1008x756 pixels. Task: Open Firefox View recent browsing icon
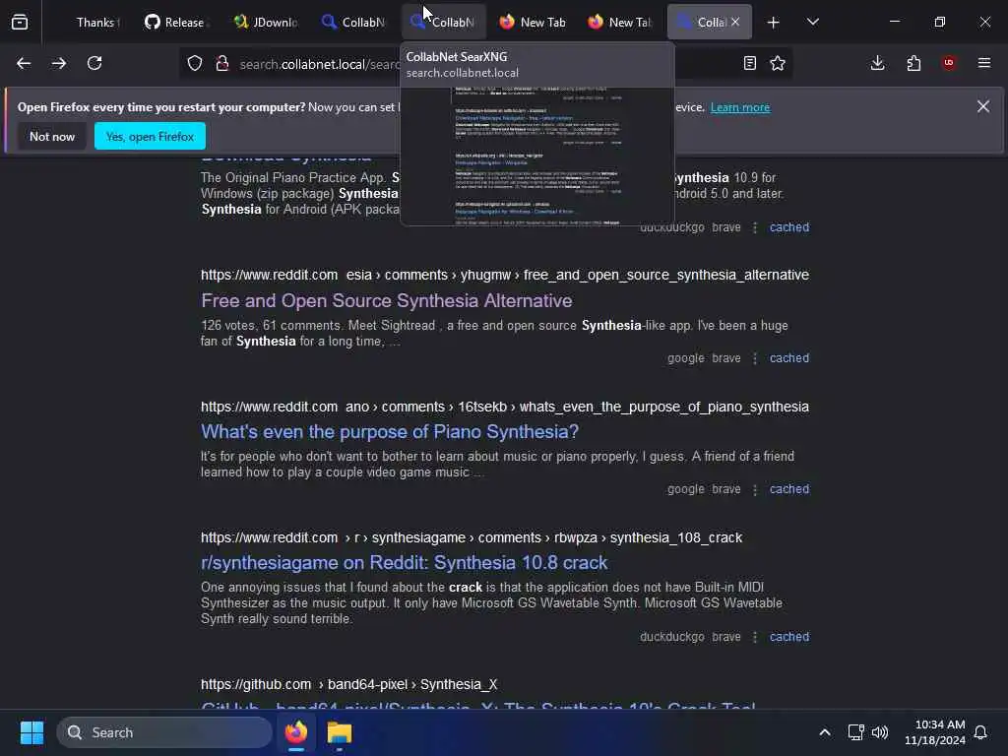coord(20,22)
